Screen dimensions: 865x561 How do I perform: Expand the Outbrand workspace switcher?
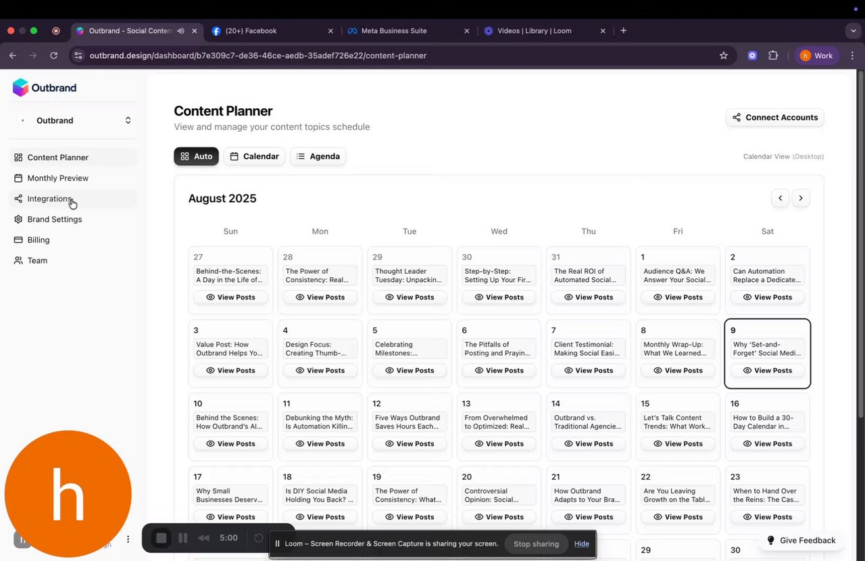(73, 120)
